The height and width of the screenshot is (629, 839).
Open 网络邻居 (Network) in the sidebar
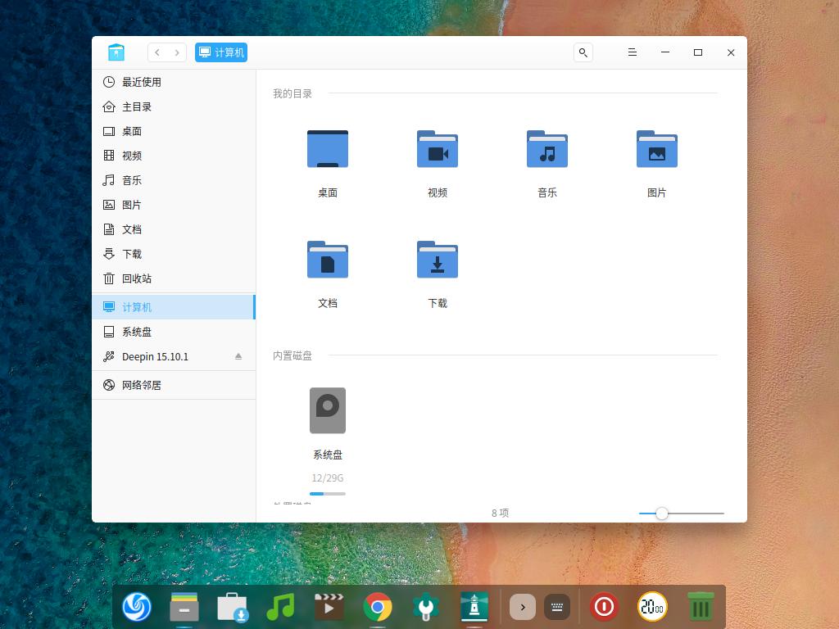tap(141, 385)
